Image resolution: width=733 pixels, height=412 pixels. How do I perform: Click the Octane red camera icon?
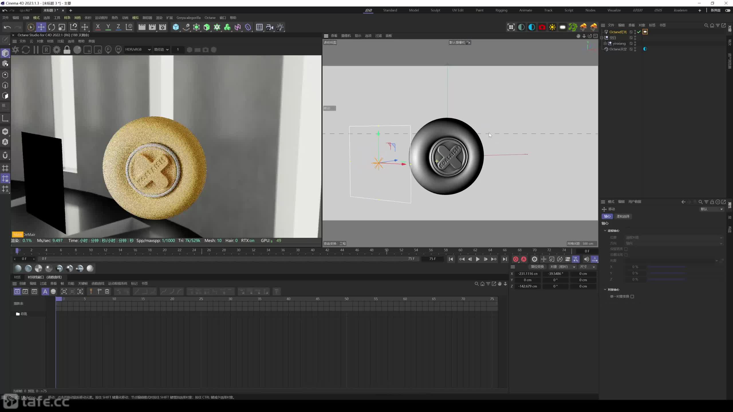542,27
